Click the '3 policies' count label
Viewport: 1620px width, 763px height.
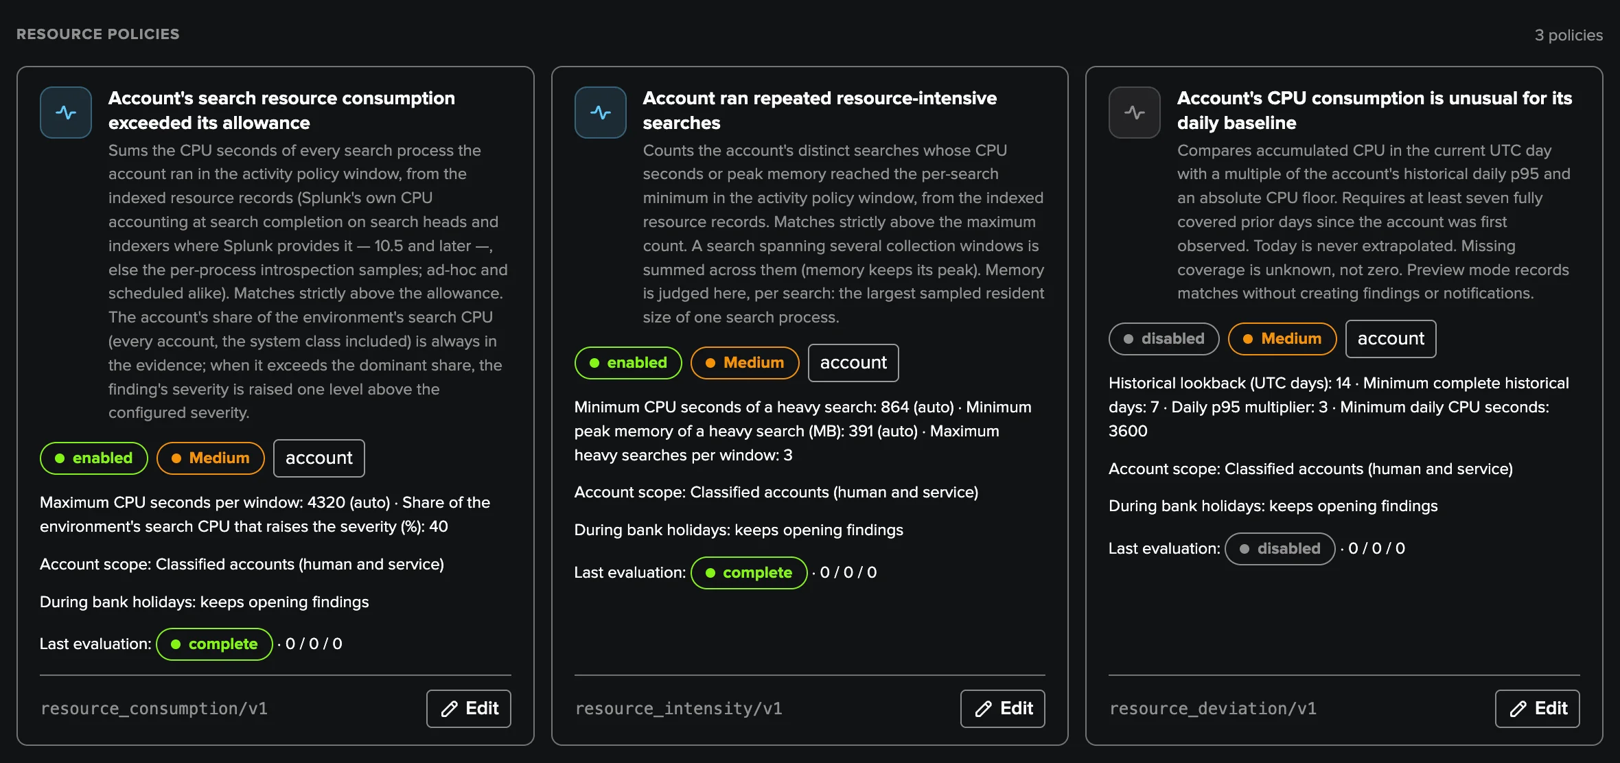coord(1569,35)
